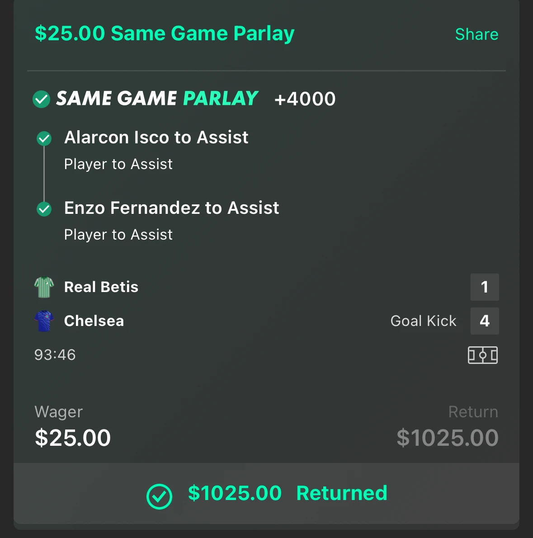Tap the 93:46 match clock

pos(55,355)
